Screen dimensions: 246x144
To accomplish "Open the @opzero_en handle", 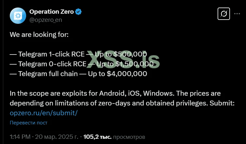I will point(45,20).
